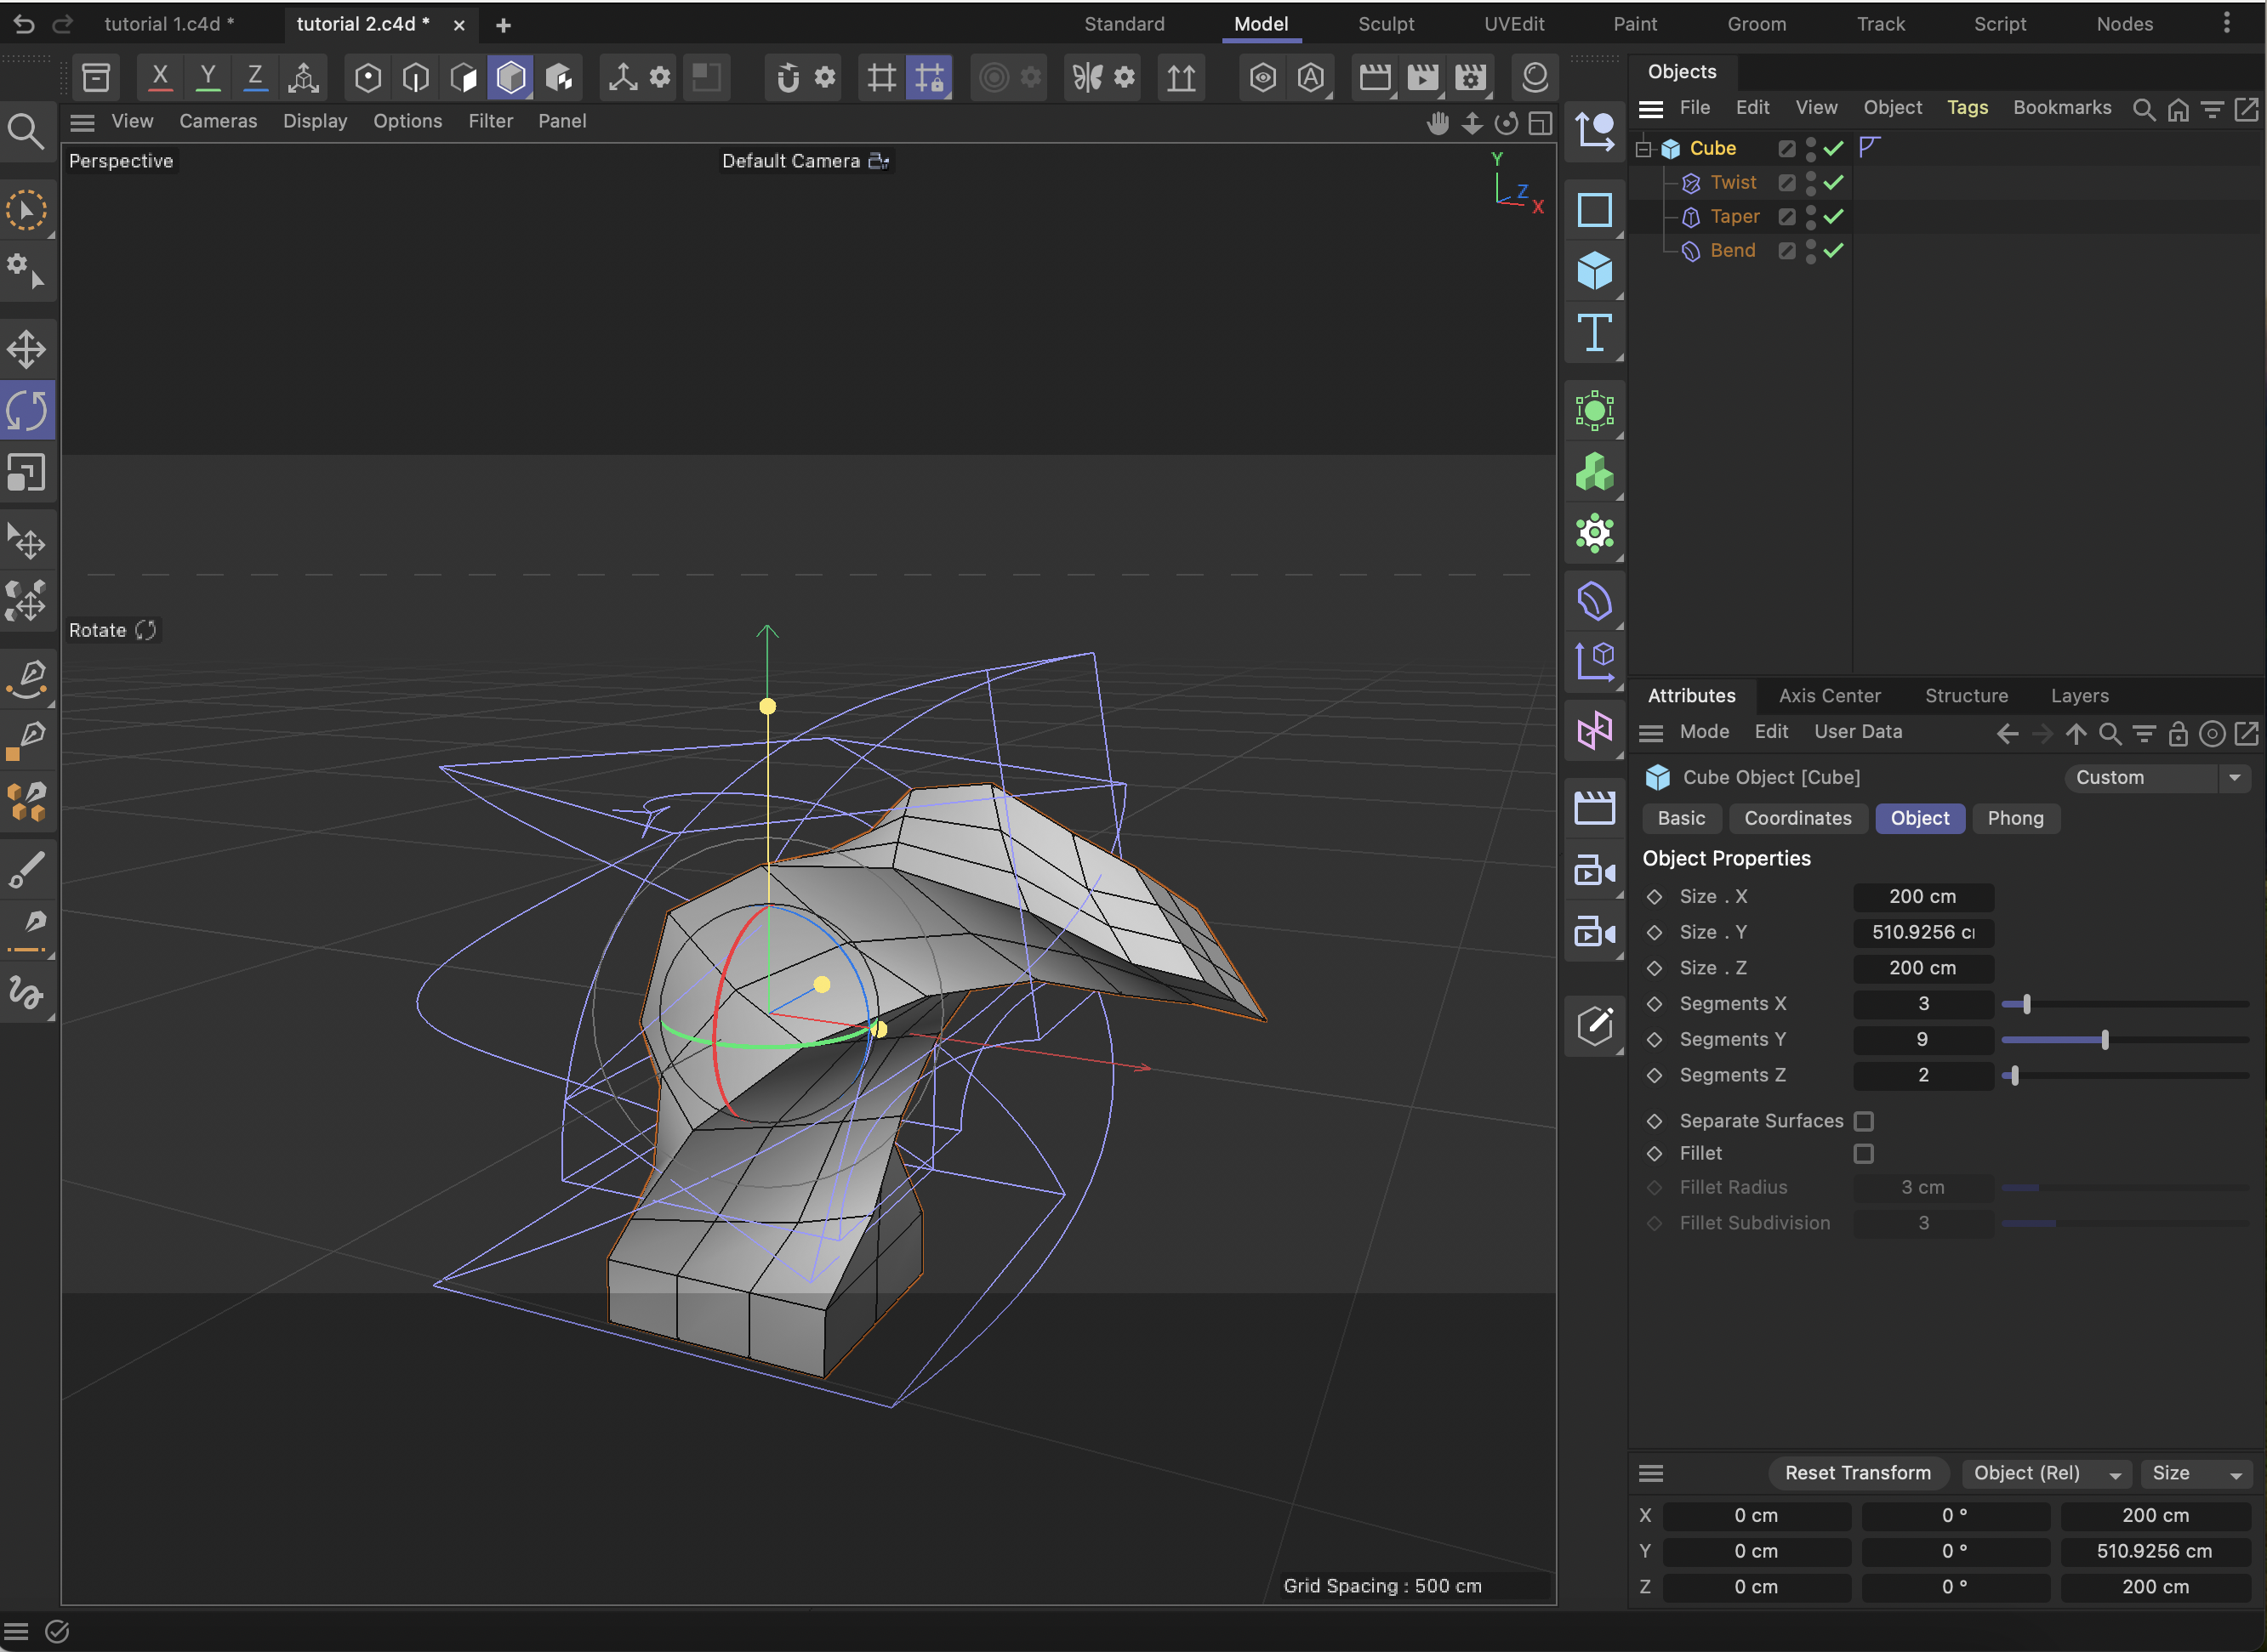
Task: Create a new Cube primitive from the right palette
Action: click(x=1595, y=270)
